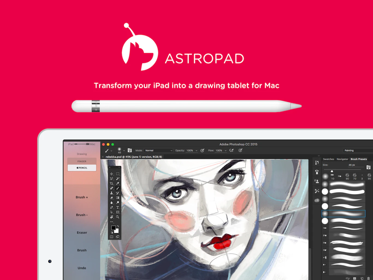Select the Lasso tool
Viewport: 373px width, 280px height.
(x=111, y=179)
